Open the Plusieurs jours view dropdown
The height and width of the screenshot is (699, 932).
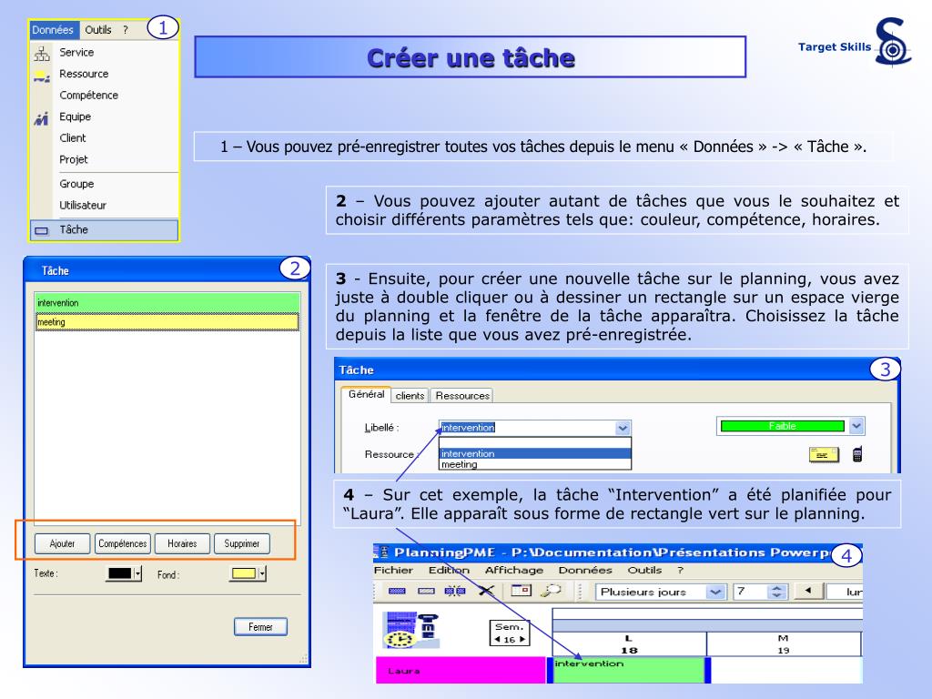715,592
